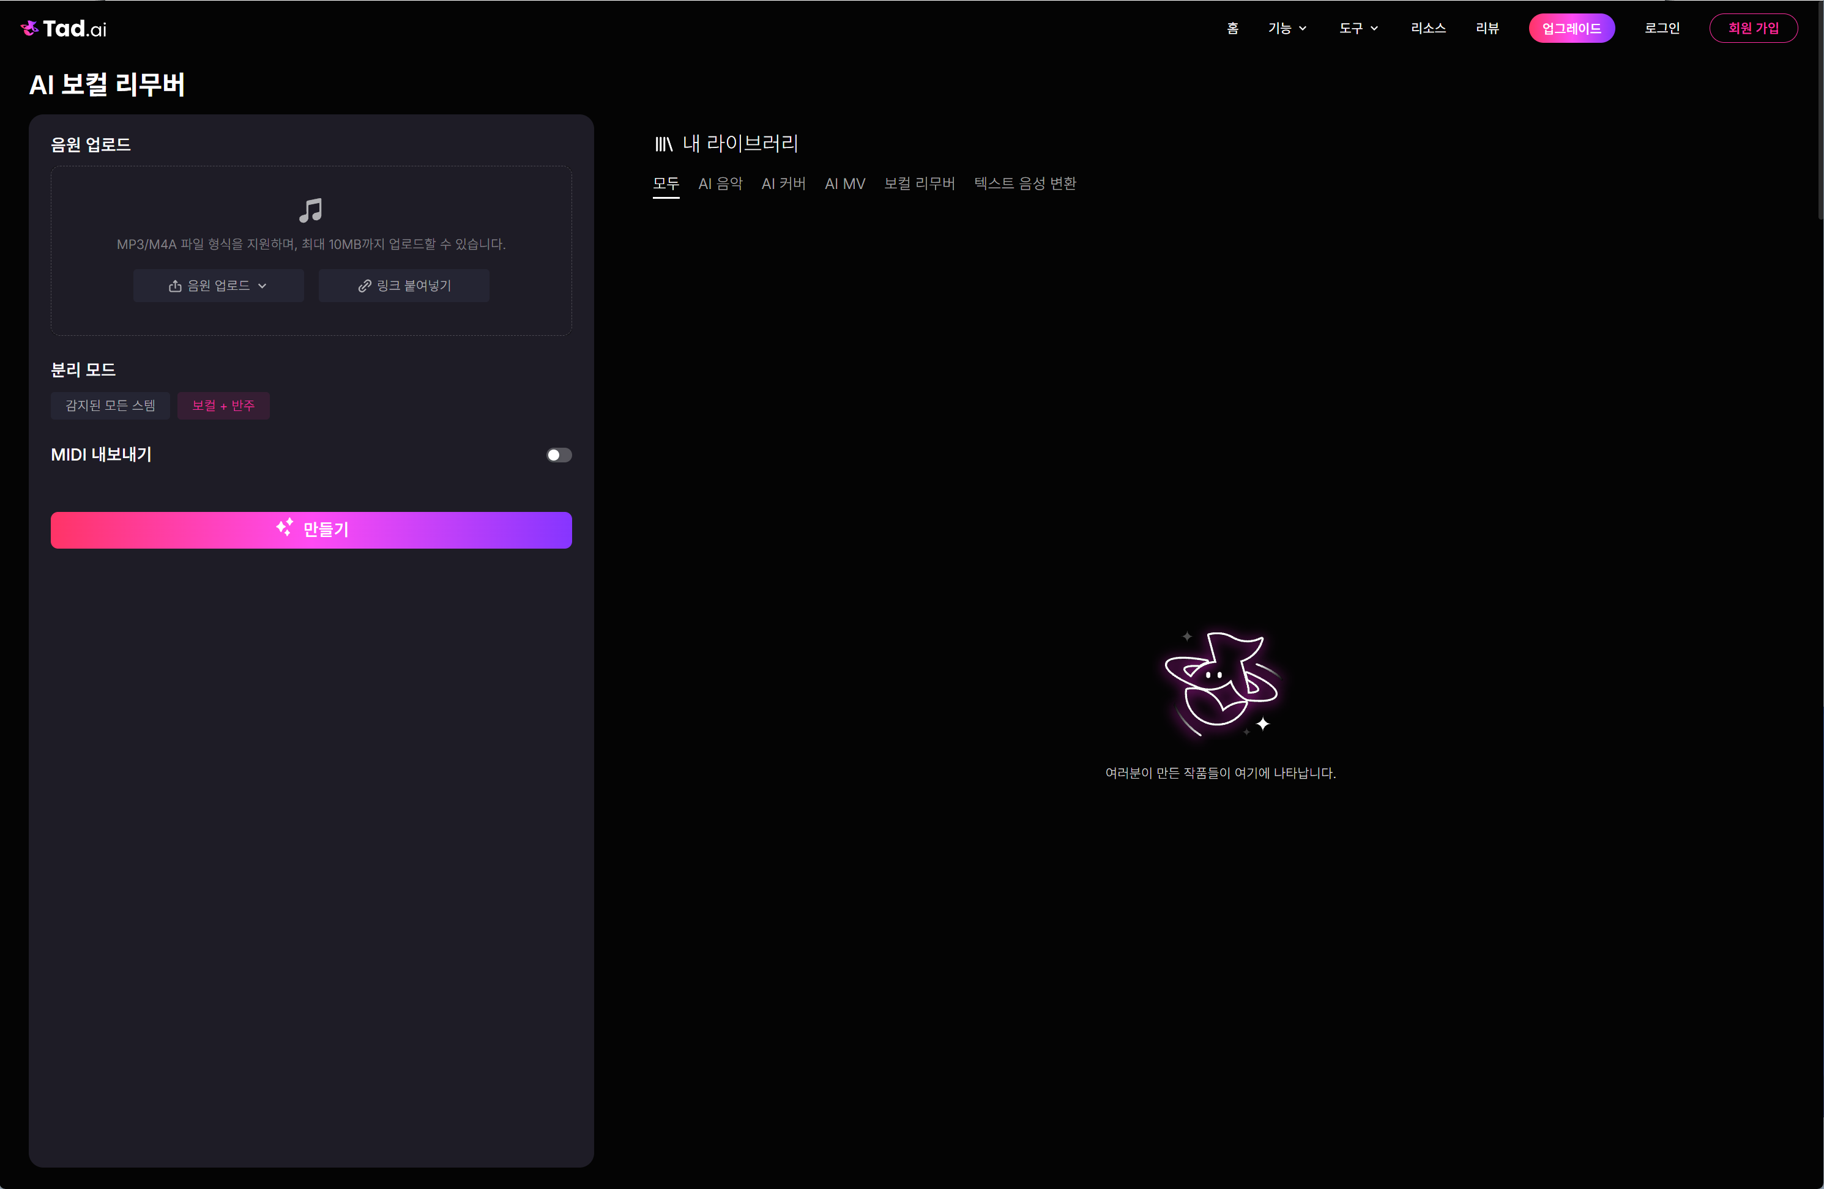Select the 보컬 + 반주 separation mode

click(223, 406)
